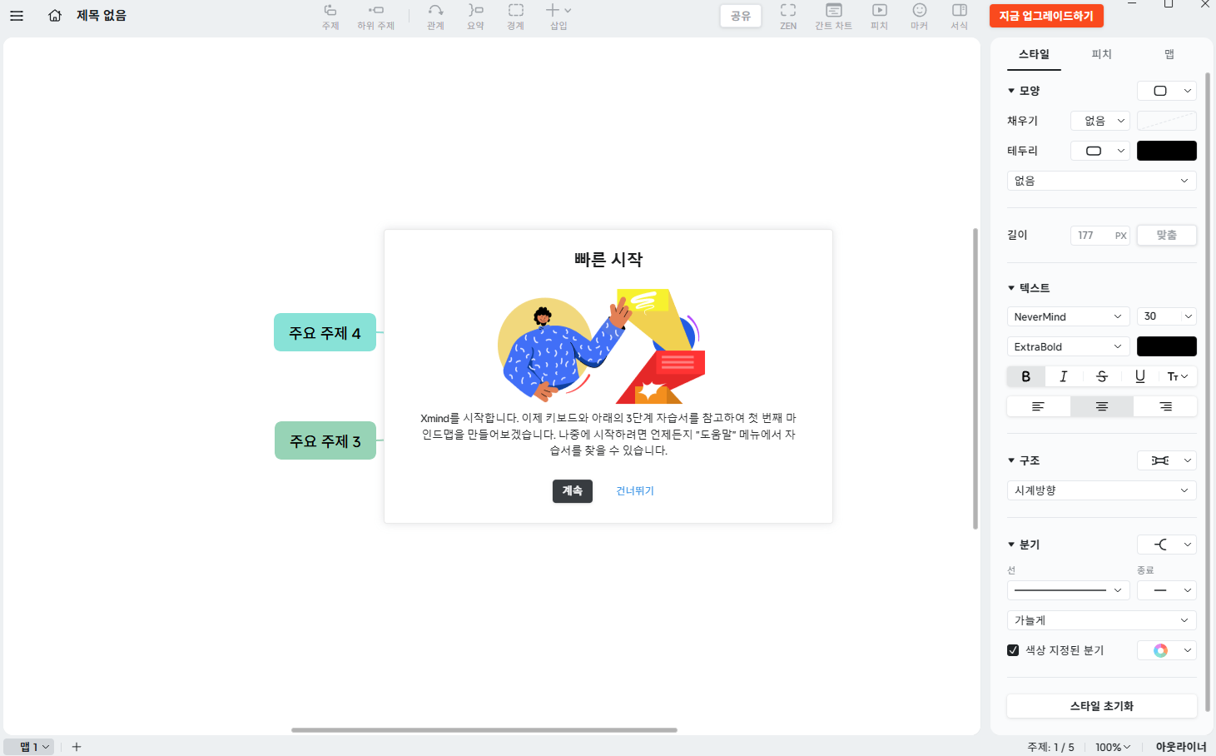Switch to the 맵 tab
Viewport: 1216px width, 756px height.
(x=1169, y=53)
